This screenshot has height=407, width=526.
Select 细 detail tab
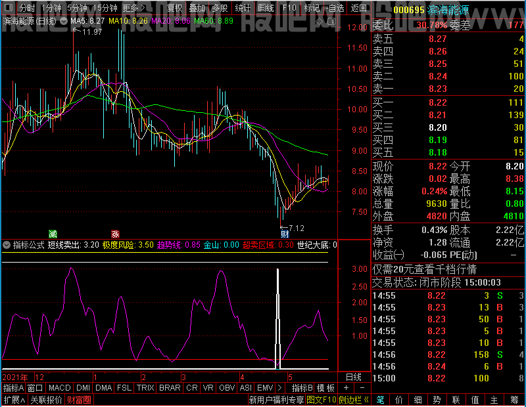[x=418, y=400]
